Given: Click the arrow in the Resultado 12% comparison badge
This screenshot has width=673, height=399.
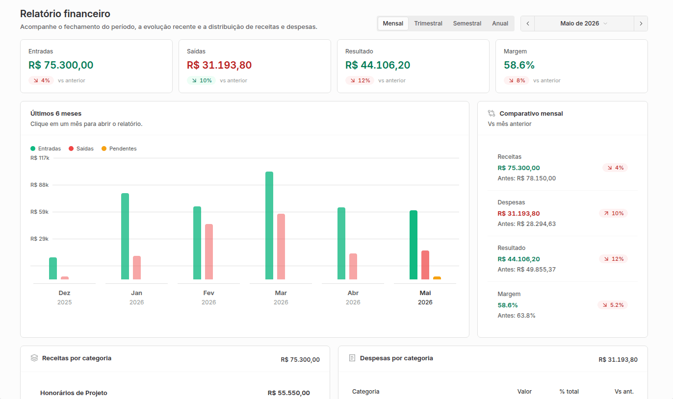Looking at the screenshot, I should (606, 259).
